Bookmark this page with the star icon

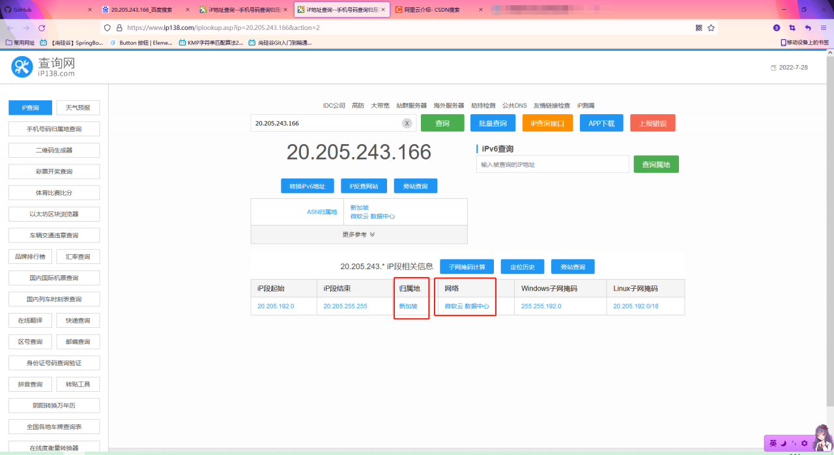711,28
